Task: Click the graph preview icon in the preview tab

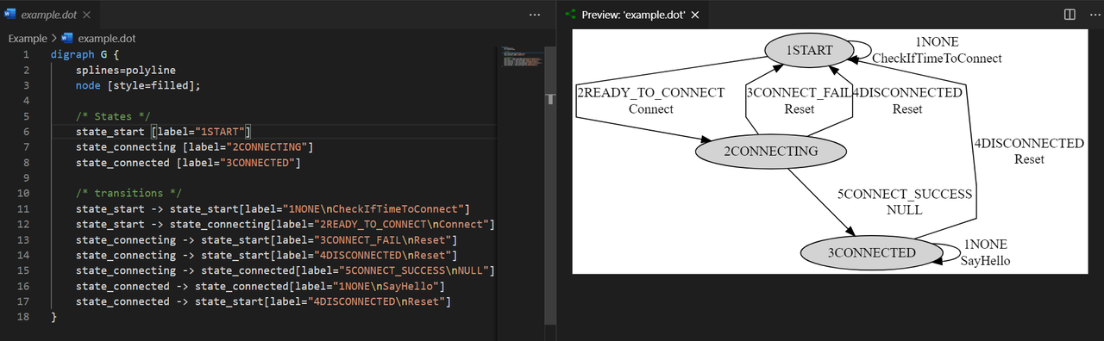Action: click(x=570, y=15)
